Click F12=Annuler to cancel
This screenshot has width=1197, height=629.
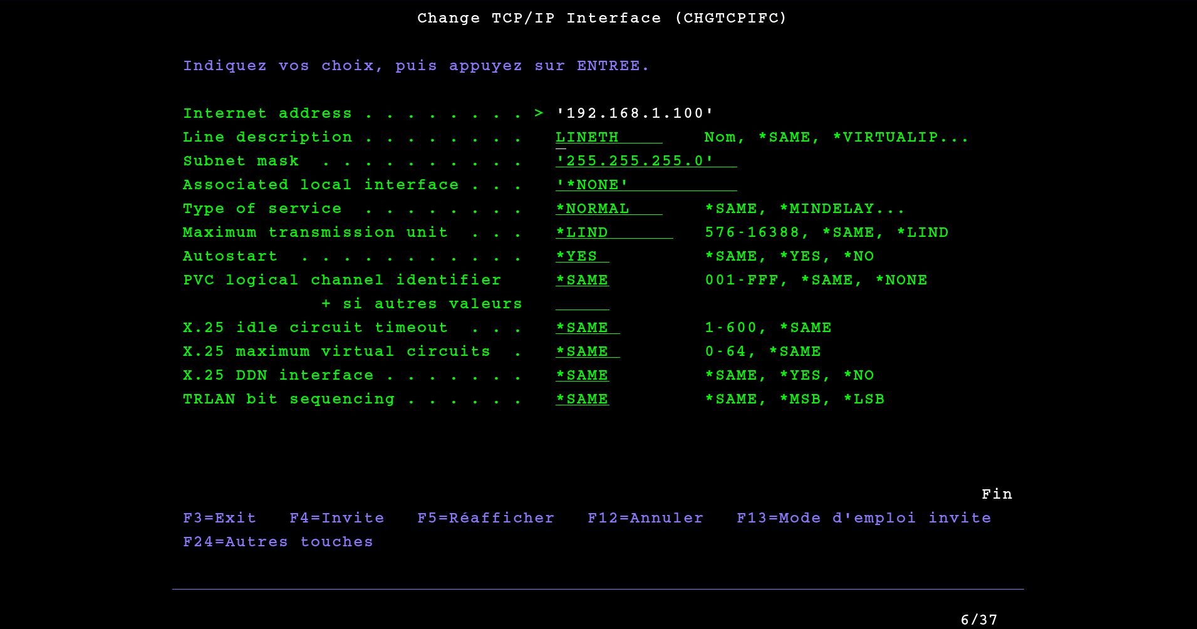point(645,518)
